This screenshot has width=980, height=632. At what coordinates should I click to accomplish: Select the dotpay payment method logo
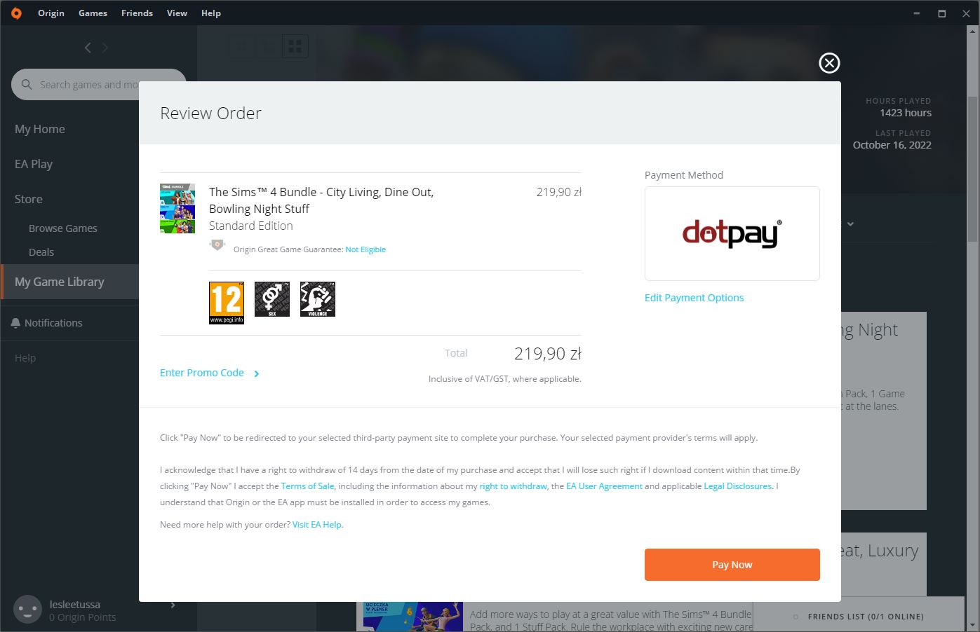click(x=732, y=233)
